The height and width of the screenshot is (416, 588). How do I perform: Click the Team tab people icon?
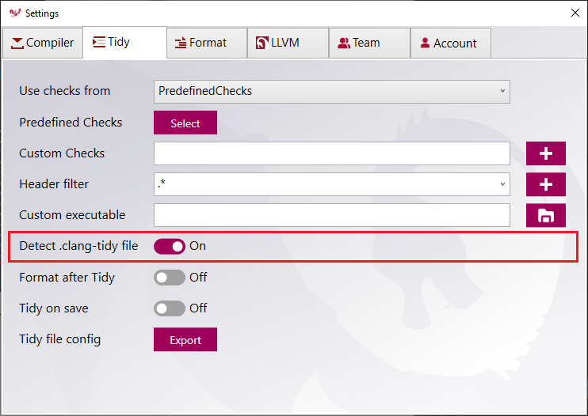(x=344, y=43)
